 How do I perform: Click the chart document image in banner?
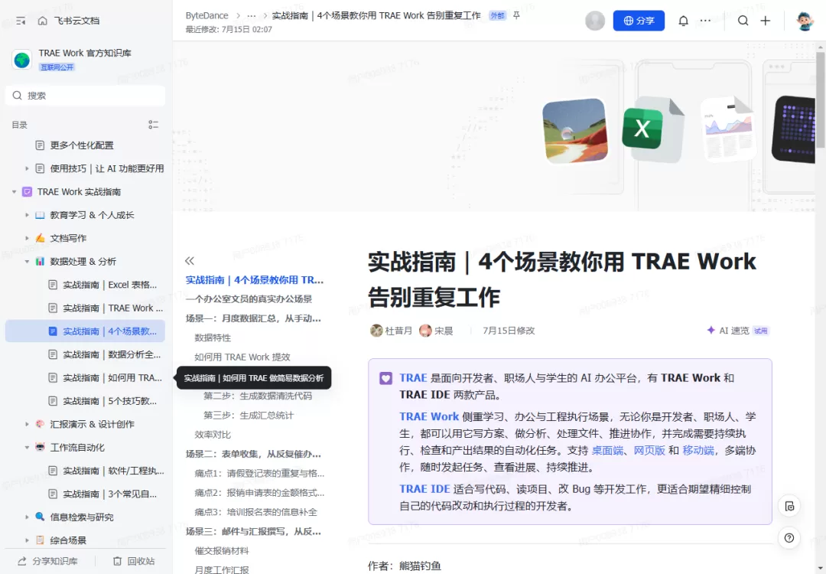[729, 128]
